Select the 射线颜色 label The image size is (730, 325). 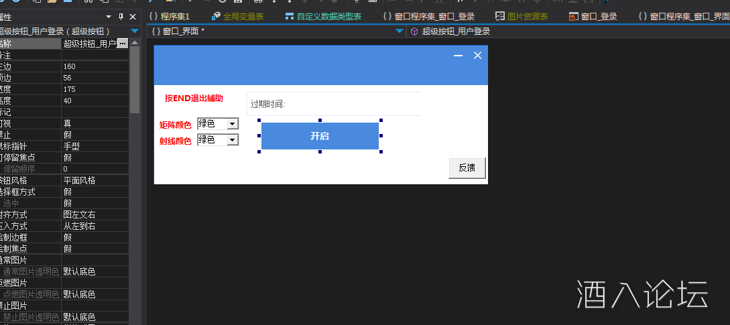pos(175,141)
